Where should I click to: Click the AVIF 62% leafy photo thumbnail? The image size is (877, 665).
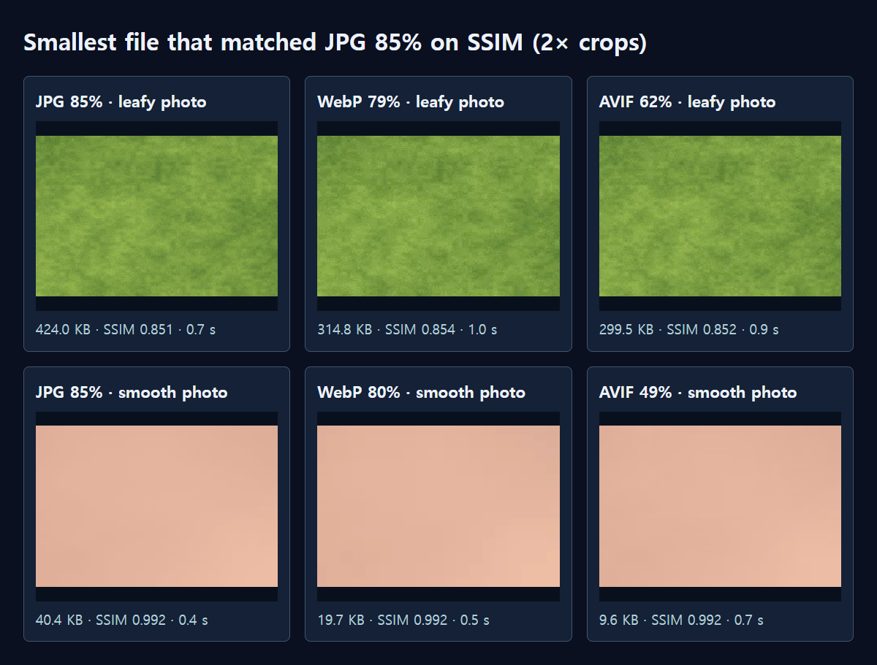pyautogui.click(x=720, y=216)
